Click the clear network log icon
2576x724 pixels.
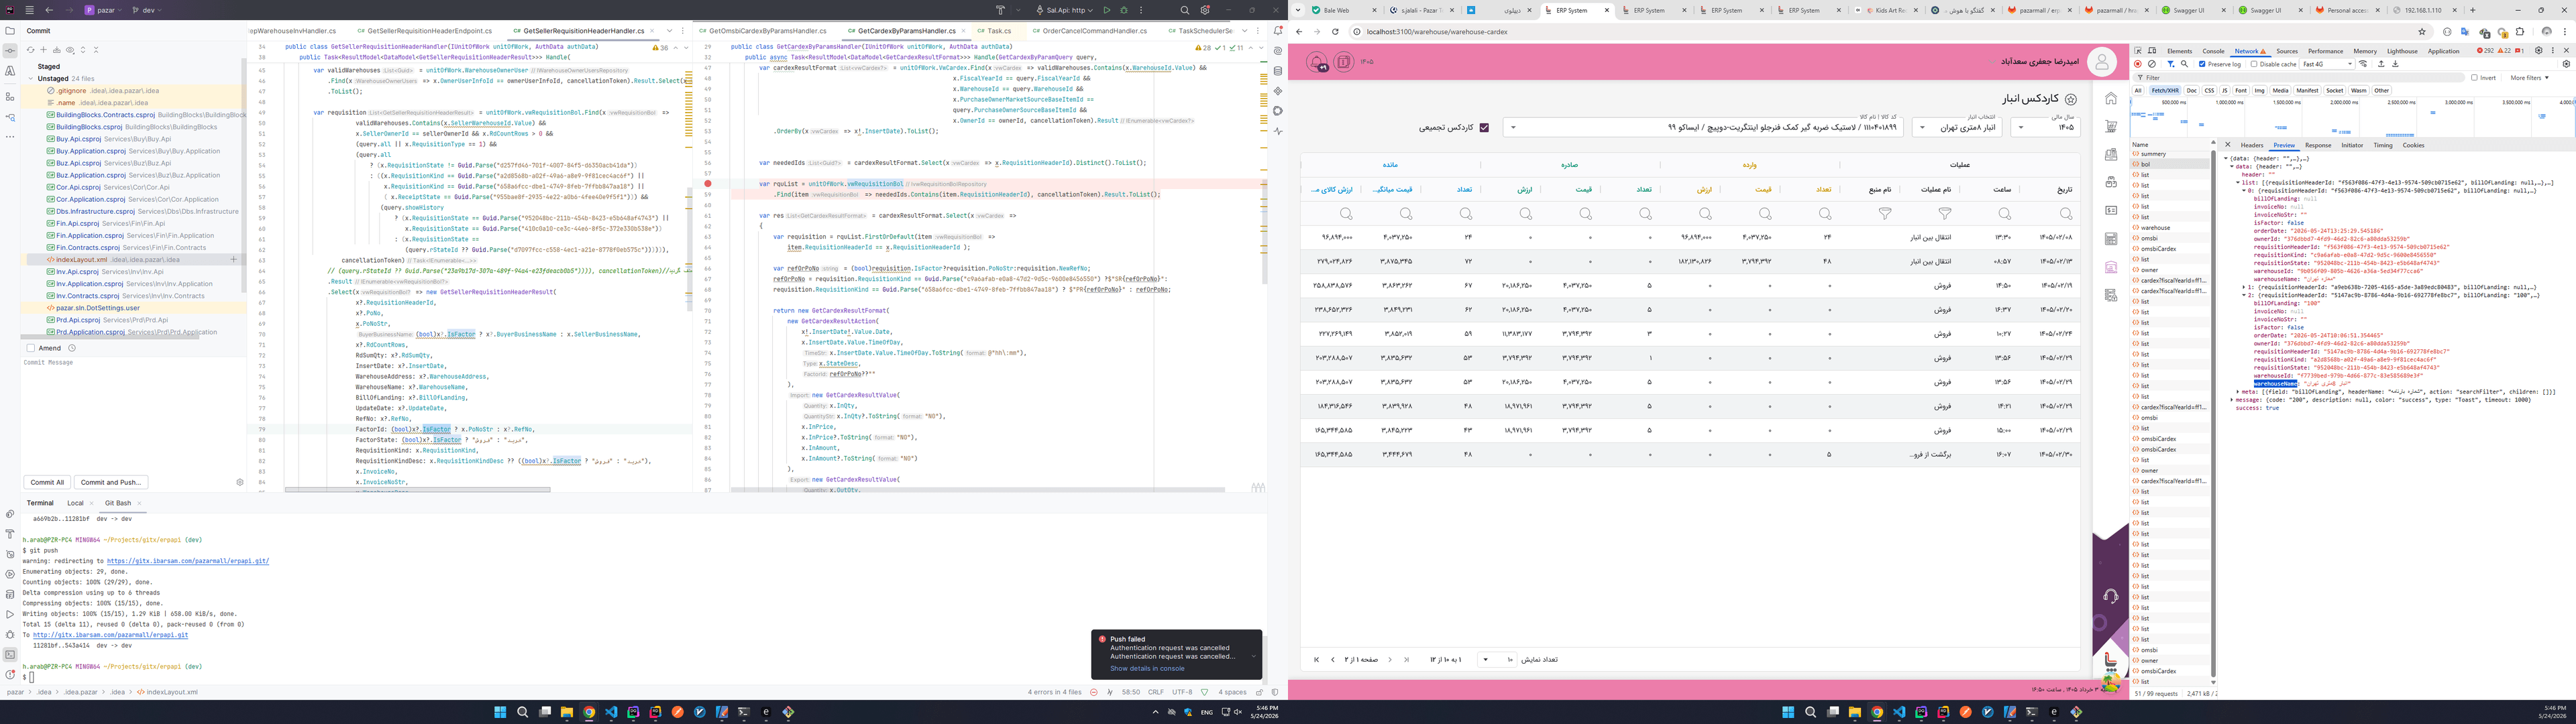2152,64
